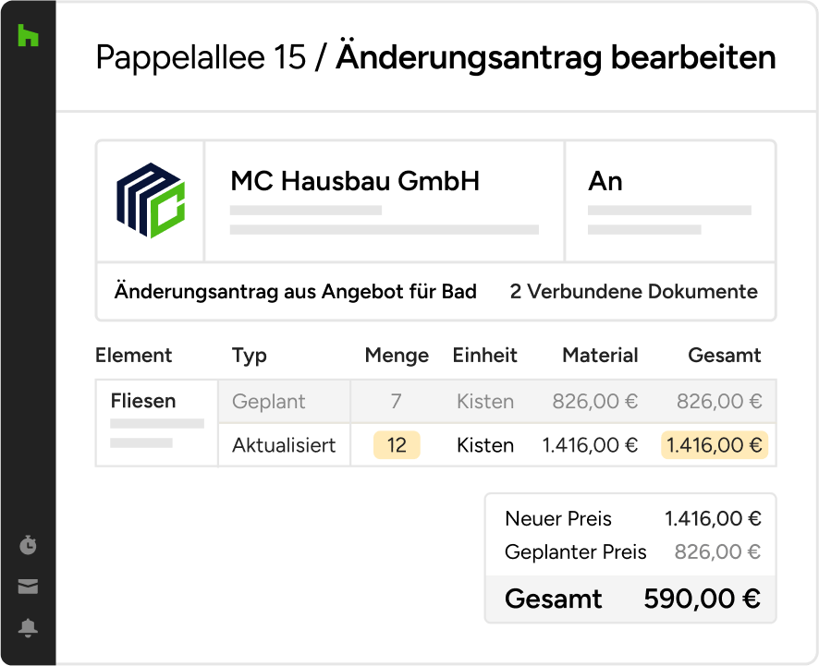Click the MC Hausbau GmbH company name
Screen dimensions: 819x666
[x=355, y=181]
